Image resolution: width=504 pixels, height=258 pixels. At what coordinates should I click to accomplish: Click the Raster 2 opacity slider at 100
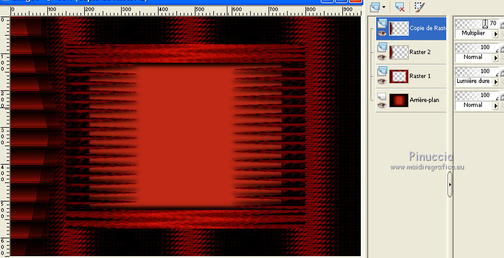477,47
